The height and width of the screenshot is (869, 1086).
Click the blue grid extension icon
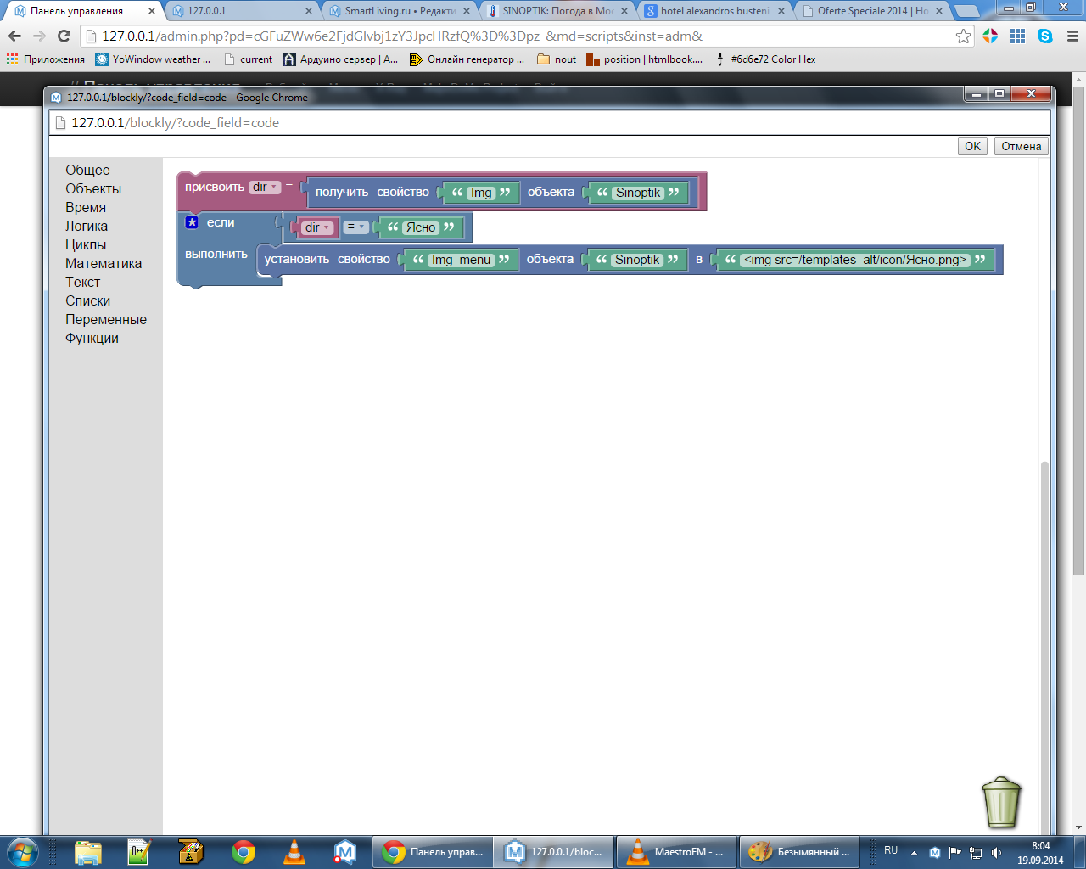pyautogui.click(x=1018, y=36)
